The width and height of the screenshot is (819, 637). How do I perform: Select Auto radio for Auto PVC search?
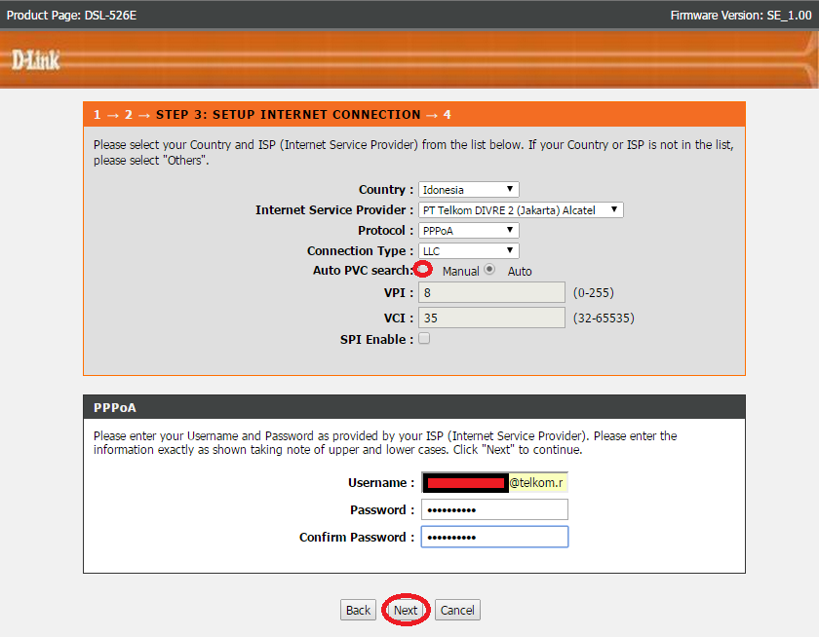[489, 269]
